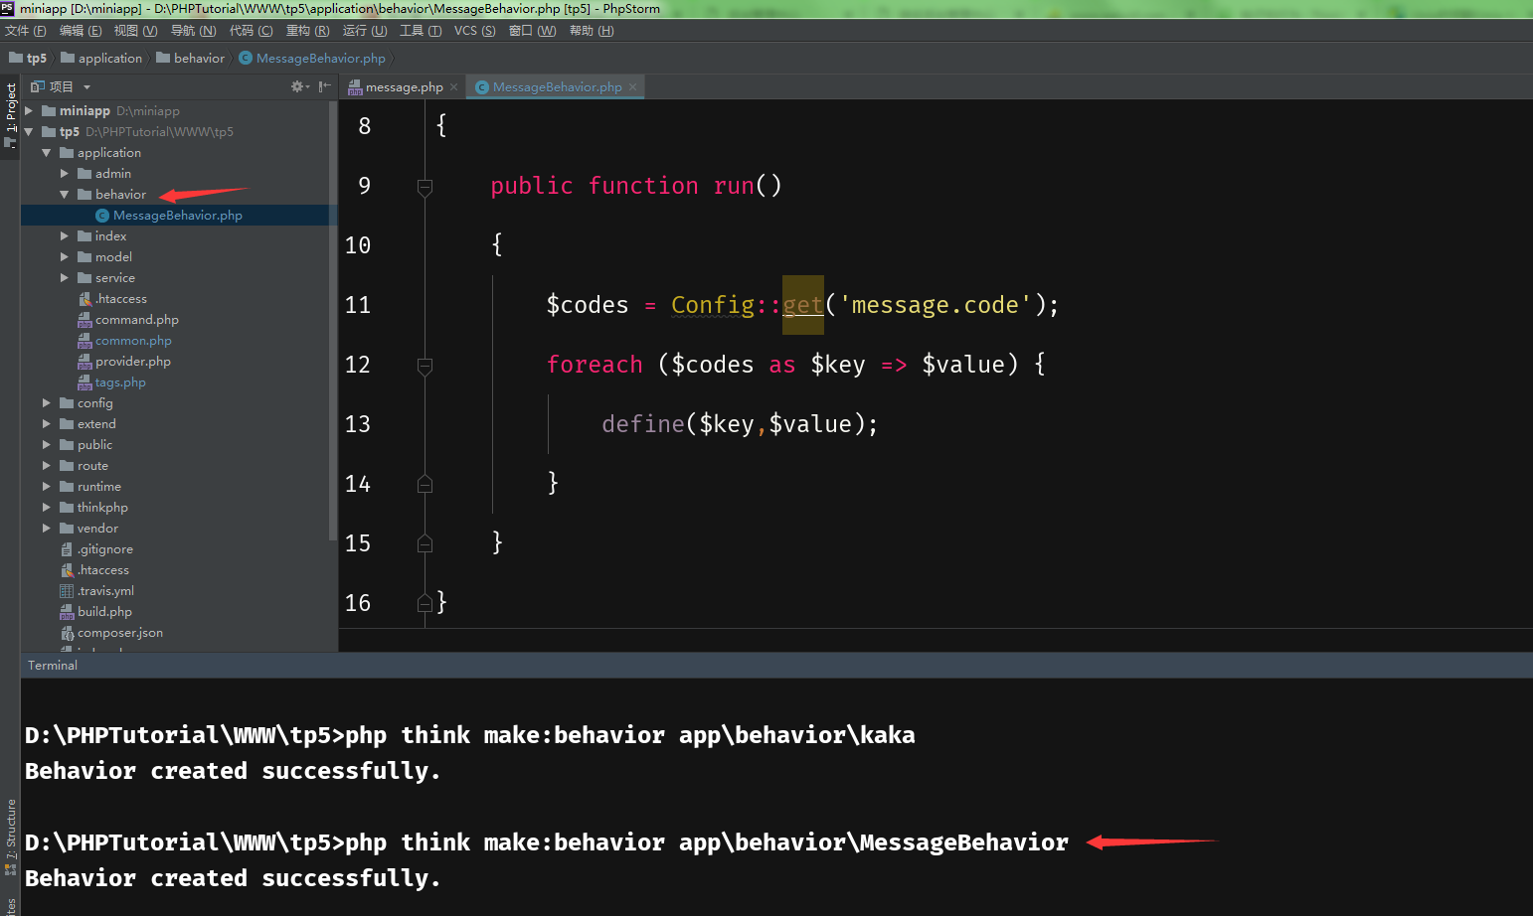Viewport: 1533px width, 916px height.
Task: Open the 重构 (R) menu
Action: (308, 31)
